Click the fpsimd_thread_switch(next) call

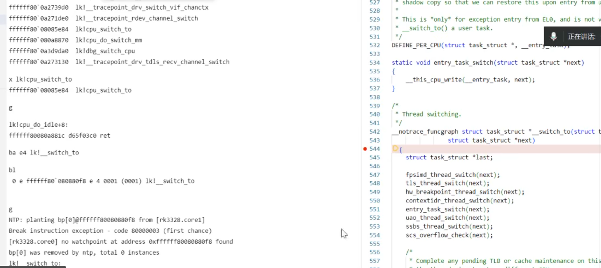[x=453, y=175]
